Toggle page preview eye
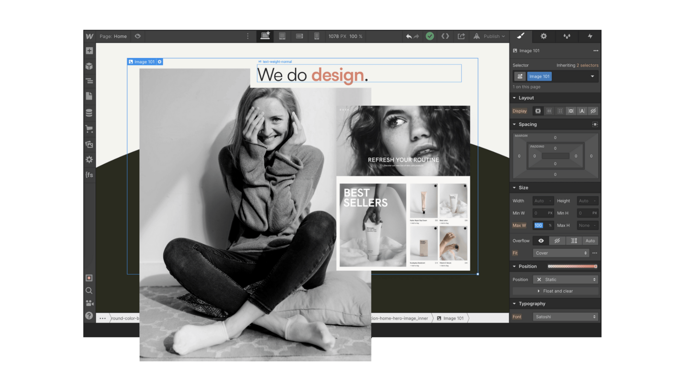 [138, 36]
